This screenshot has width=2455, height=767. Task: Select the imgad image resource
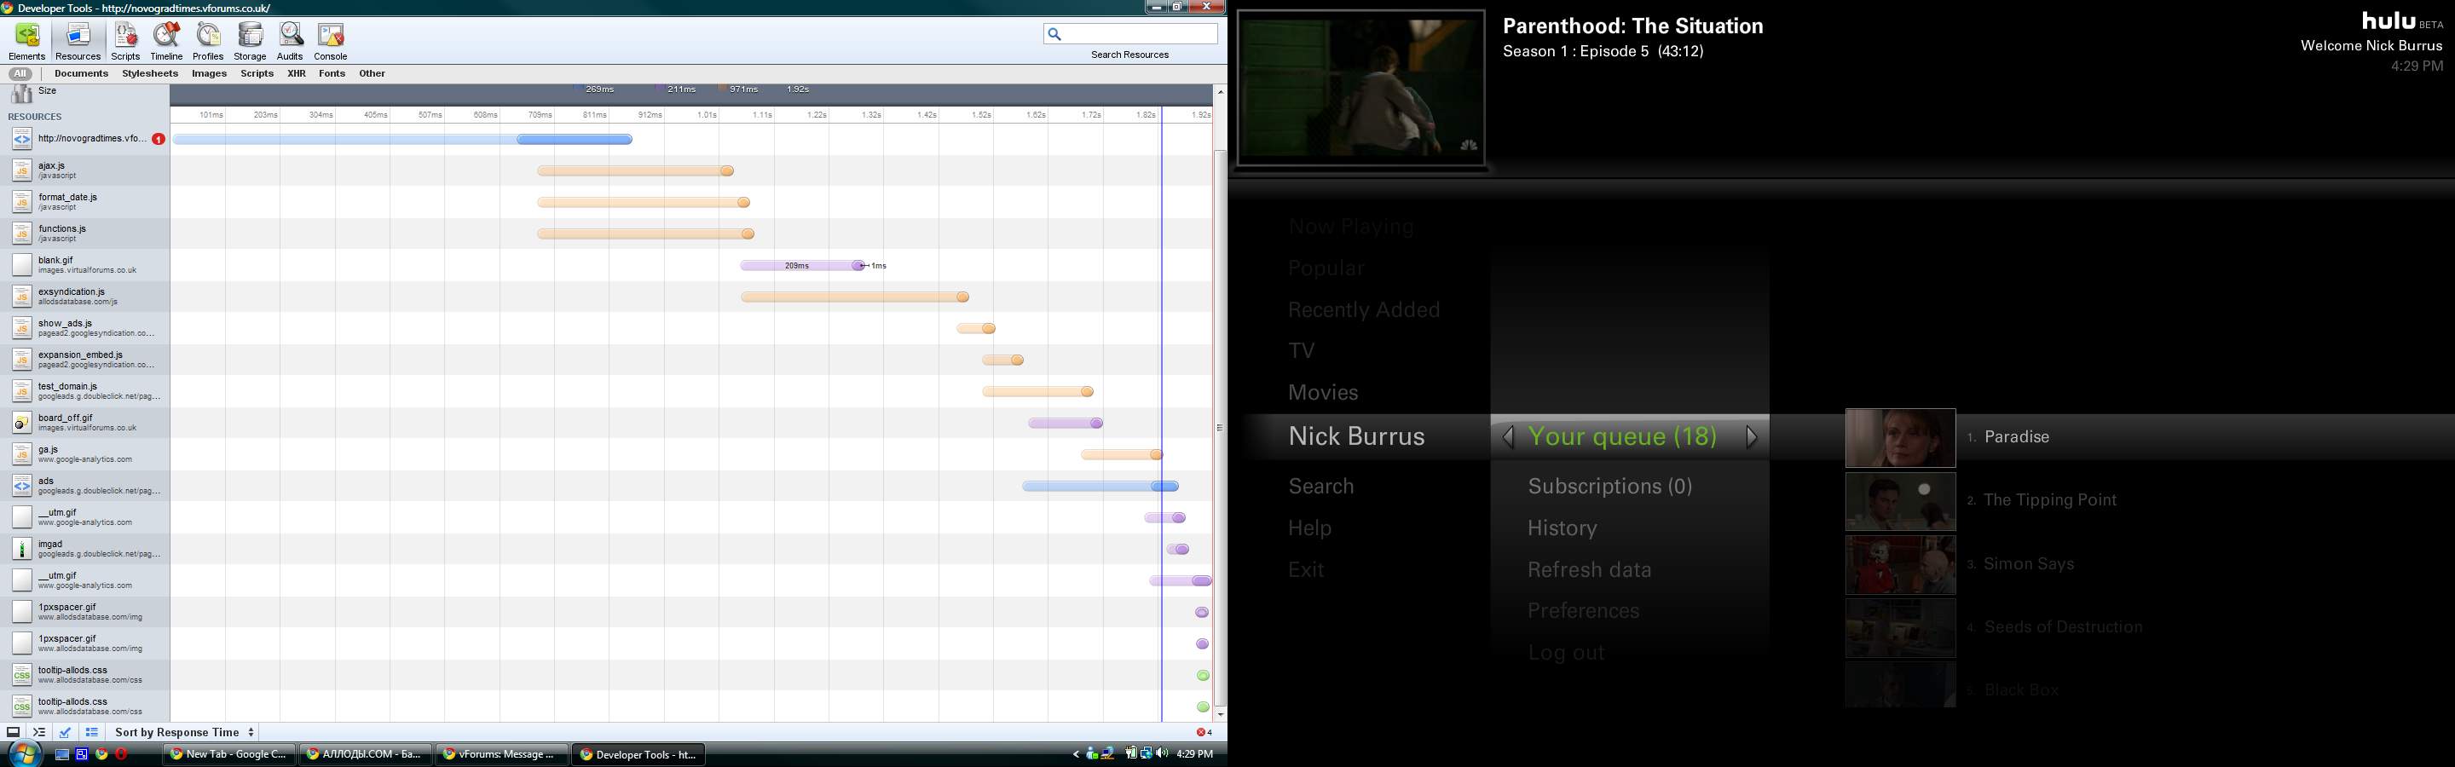coord(85,549)
